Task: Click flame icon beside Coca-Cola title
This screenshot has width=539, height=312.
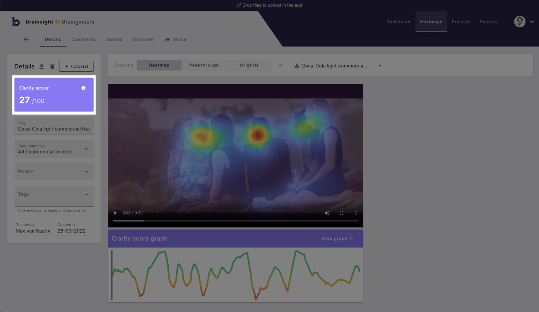Action: (x=297, y=66)
